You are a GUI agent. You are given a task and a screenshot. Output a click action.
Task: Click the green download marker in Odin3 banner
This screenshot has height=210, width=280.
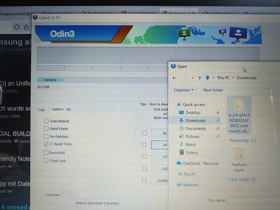click(184, 33)
